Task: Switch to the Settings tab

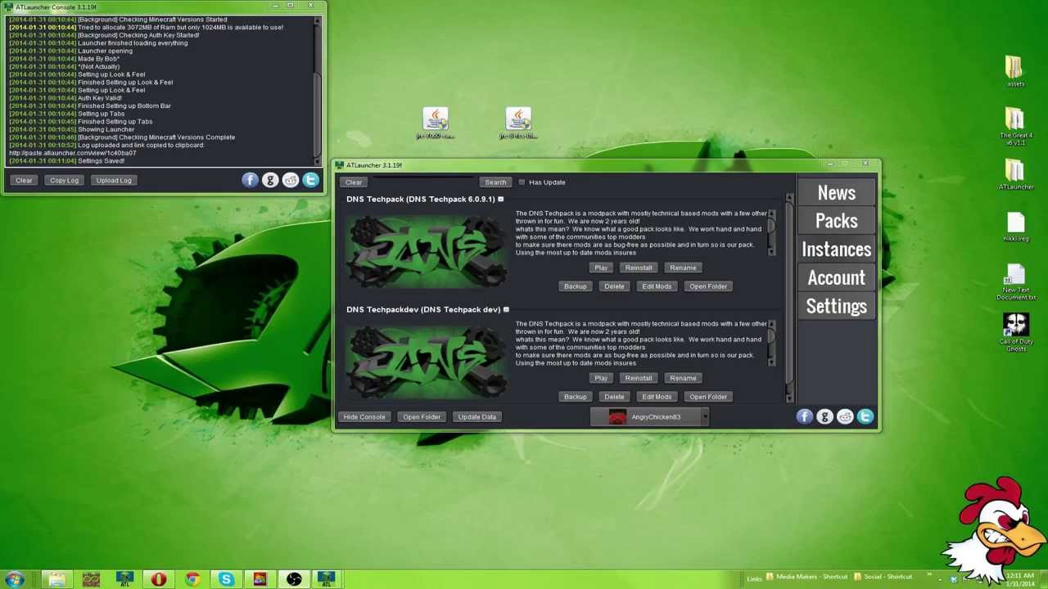Action: [x=836, y=306]
